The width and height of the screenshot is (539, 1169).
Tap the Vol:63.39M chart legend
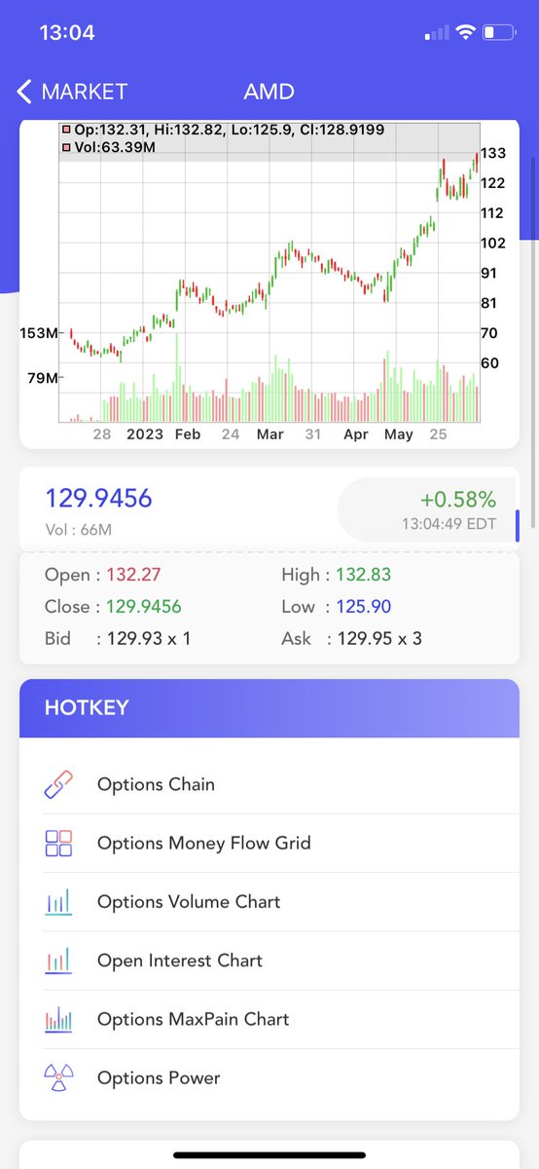coord(108,147)
